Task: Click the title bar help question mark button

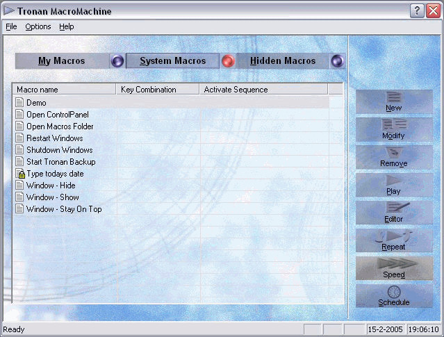Action: (417, 10)
